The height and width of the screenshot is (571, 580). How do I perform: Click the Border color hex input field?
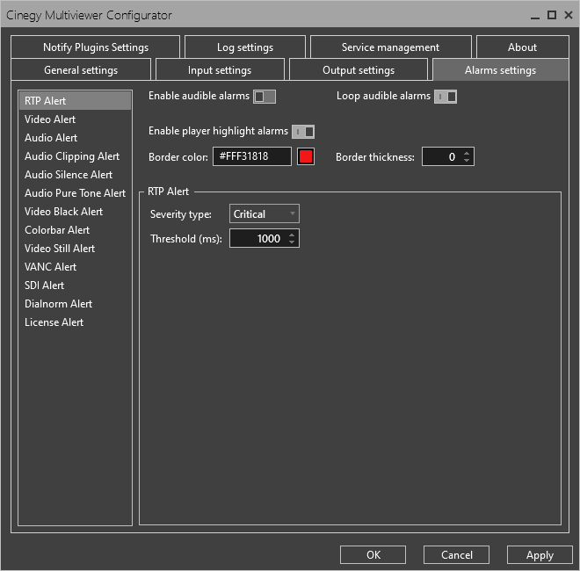pyautogui.click(x=252, y=156)
